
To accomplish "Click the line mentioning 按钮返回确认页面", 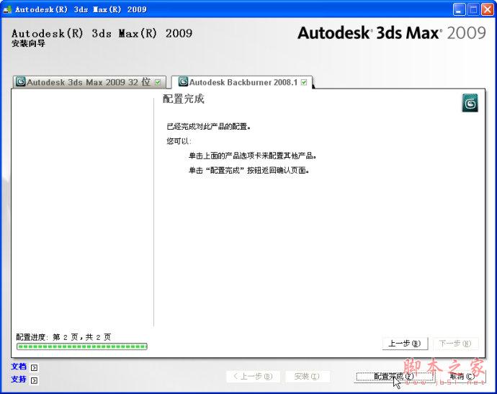I will (248, 170).
